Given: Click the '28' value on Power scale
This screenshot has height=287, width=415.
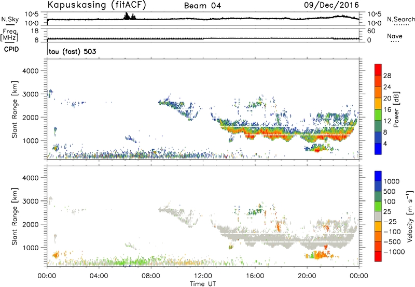Looking at the screenshot, I should [387, 76].
